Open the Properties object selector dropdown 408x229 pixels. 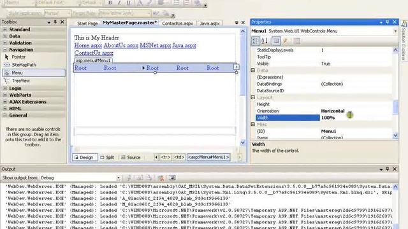click(x=395, y=31)
